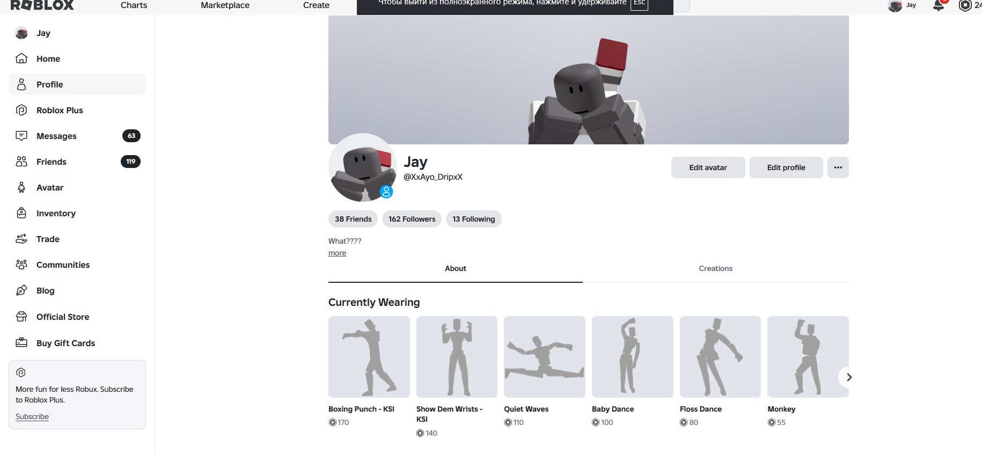
Task: Show next Currently Wearing items with arrow
Action: click(848, 377)
